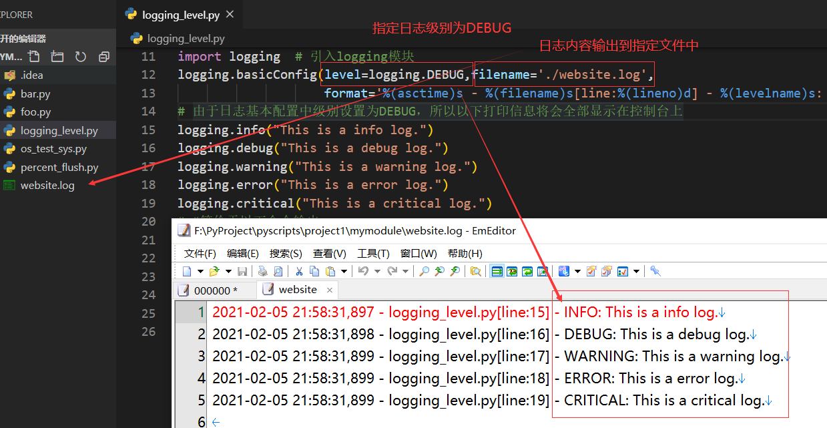Click the pin icon on EmEditor toolbar
827x428 pixels.
pos(655,271)
